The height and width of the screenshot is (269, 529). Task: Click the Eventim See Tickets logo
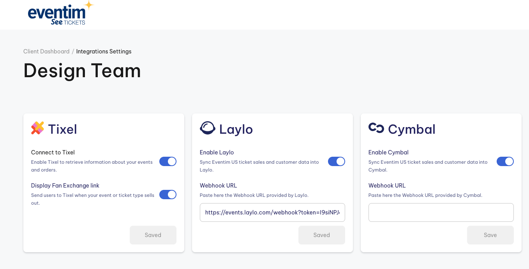(x=61, y=13)
